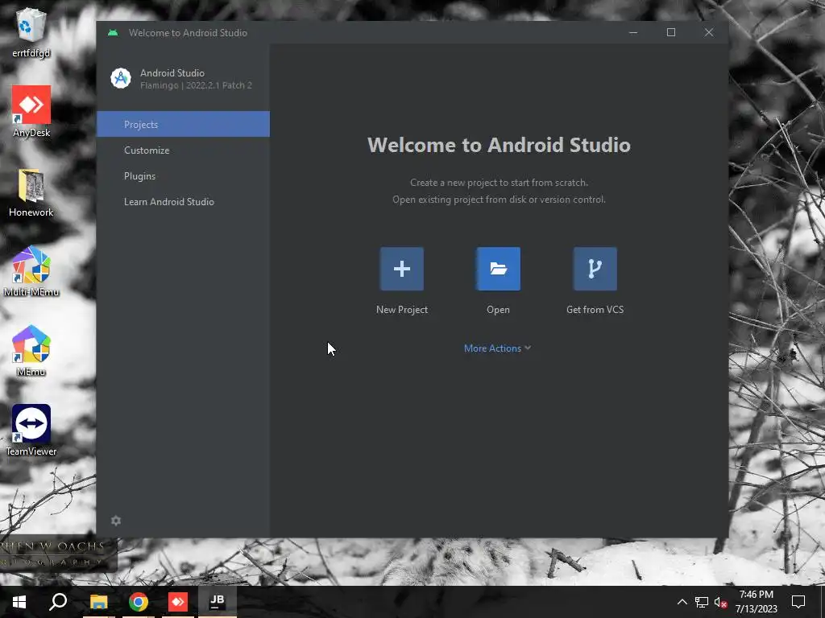Image resolution: width=825 pixels, height=618 pixels.
Task: Click the Create a new project description text
Action: 499,183
